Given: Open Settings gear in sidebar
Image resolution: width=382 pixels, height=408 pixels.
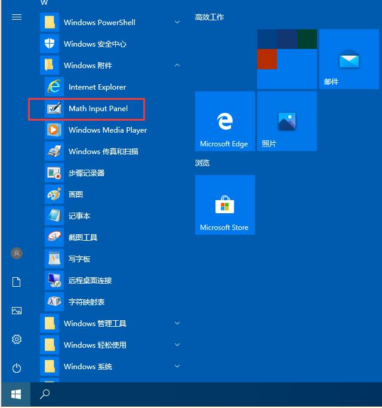Looking at the screenshot, I should click(17, 339).
